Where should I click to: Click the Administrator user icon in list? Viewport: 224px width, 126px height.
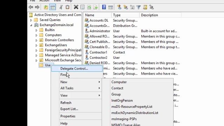86,31
